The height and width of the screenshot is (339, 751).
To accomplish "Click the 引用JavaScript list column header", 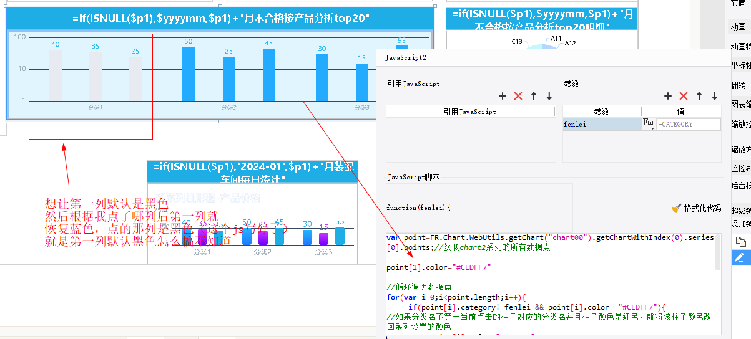I will [470, 112].
